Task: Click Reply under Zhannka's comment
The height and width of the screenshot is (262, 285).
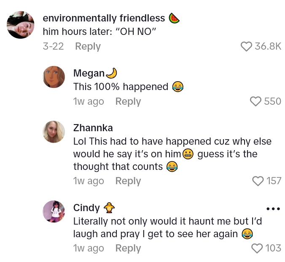Action: (x=128, y=181)
